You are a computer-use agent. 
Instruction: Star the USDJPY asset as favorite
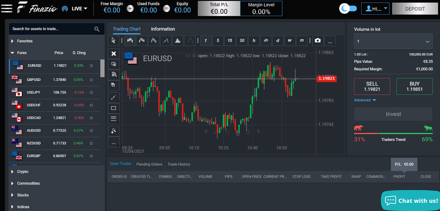pyautogui.click(x=91, y=92)
